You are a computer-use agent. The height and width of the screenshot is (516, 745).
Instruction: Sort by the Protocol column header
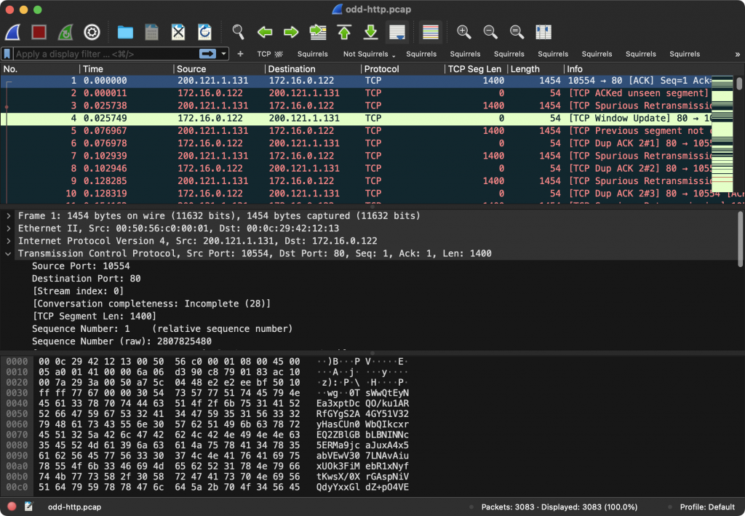[402, 69]
